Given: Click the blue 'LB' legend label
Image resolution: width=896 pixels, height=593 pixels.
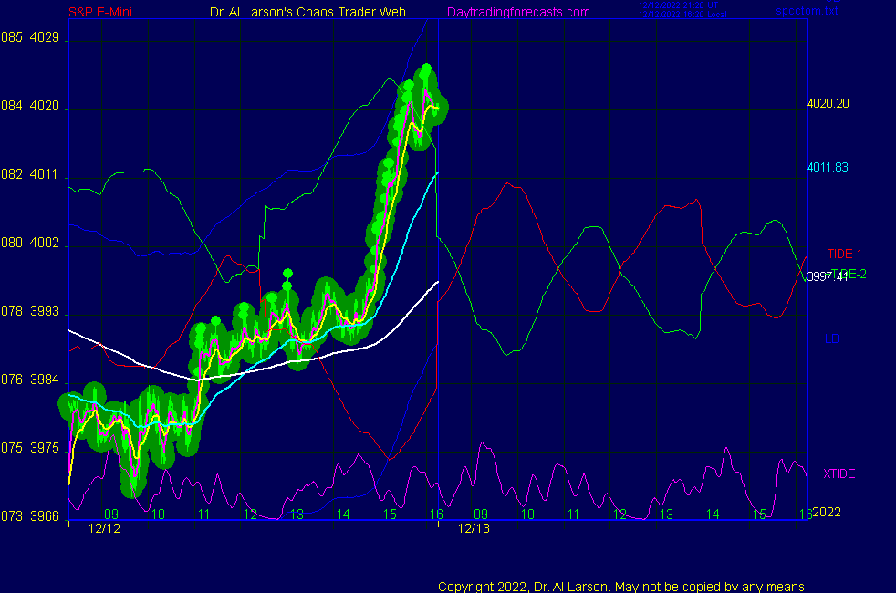Looking at the screenshot, I should coord(832,338).
